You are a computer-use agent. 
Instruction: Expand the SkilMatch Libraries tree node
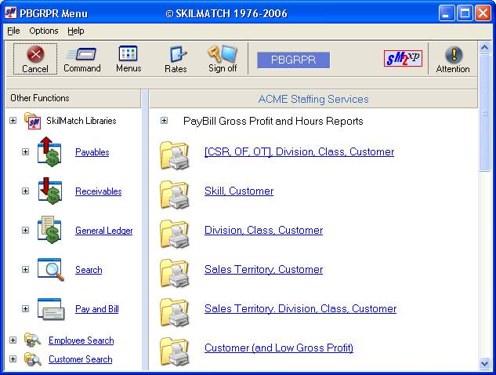(x=13, y=121)
